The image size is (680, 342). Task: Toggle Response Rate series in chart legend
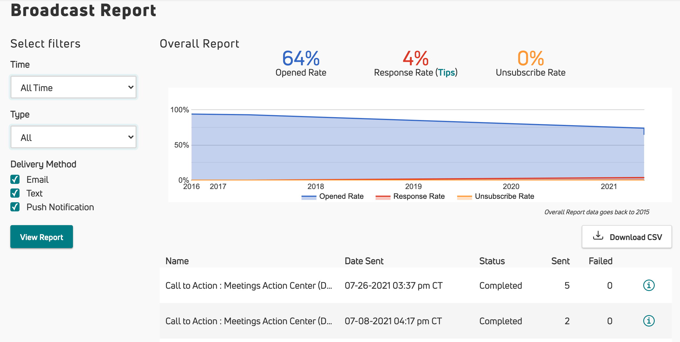point(410,196)
